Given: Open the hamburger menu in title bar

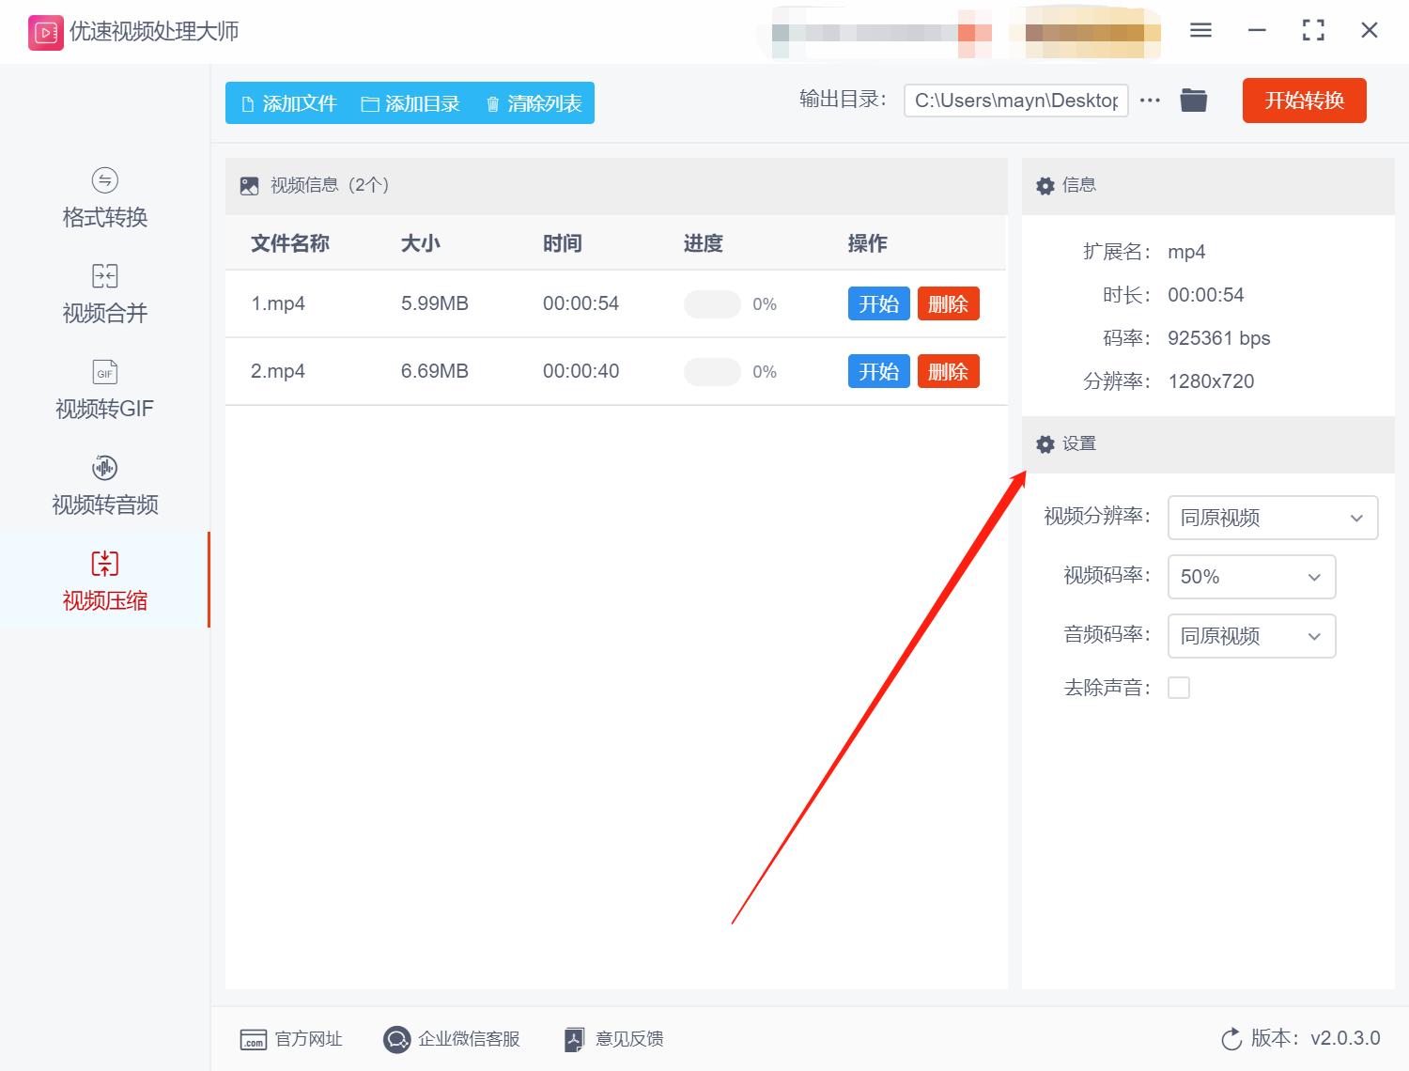Looking at the screenshot, I should [x=1200, y=30].
